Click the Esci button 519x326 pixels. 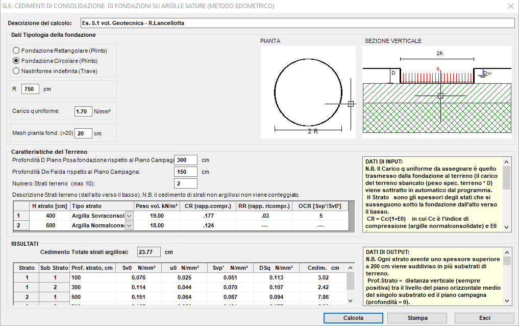click(x=485, y=318)
